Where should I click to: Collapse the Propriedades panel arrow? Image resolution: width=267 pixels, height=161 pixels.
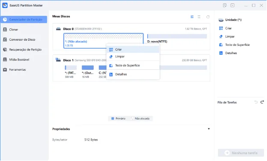[209, 129]
